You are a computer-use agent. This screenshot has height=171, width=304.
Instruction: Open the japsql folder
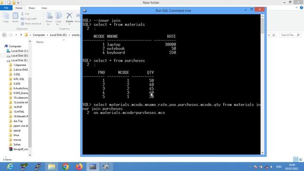pyautogui.click(x=17, y=130)
